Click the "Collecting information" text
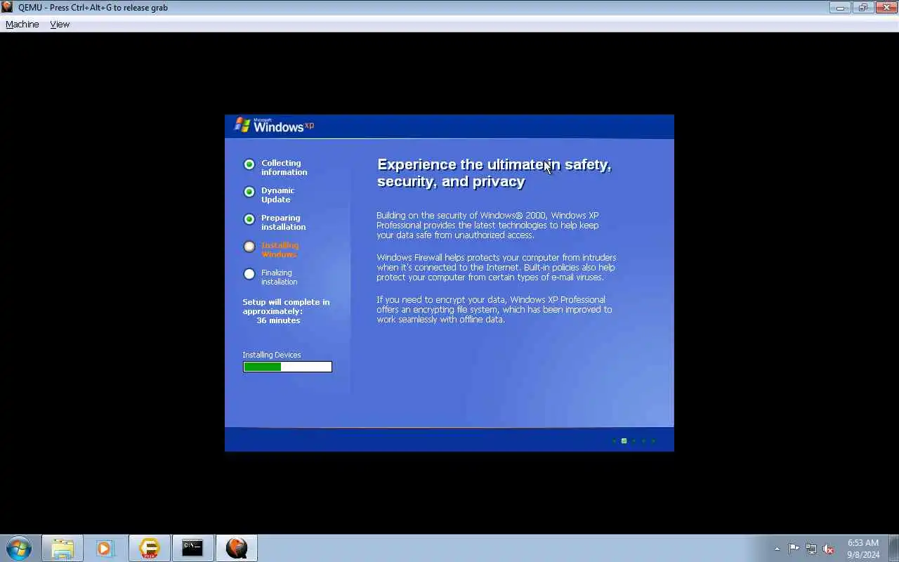Screen dimensions: 899x562 pyautogui.click(x=284, y=167)
